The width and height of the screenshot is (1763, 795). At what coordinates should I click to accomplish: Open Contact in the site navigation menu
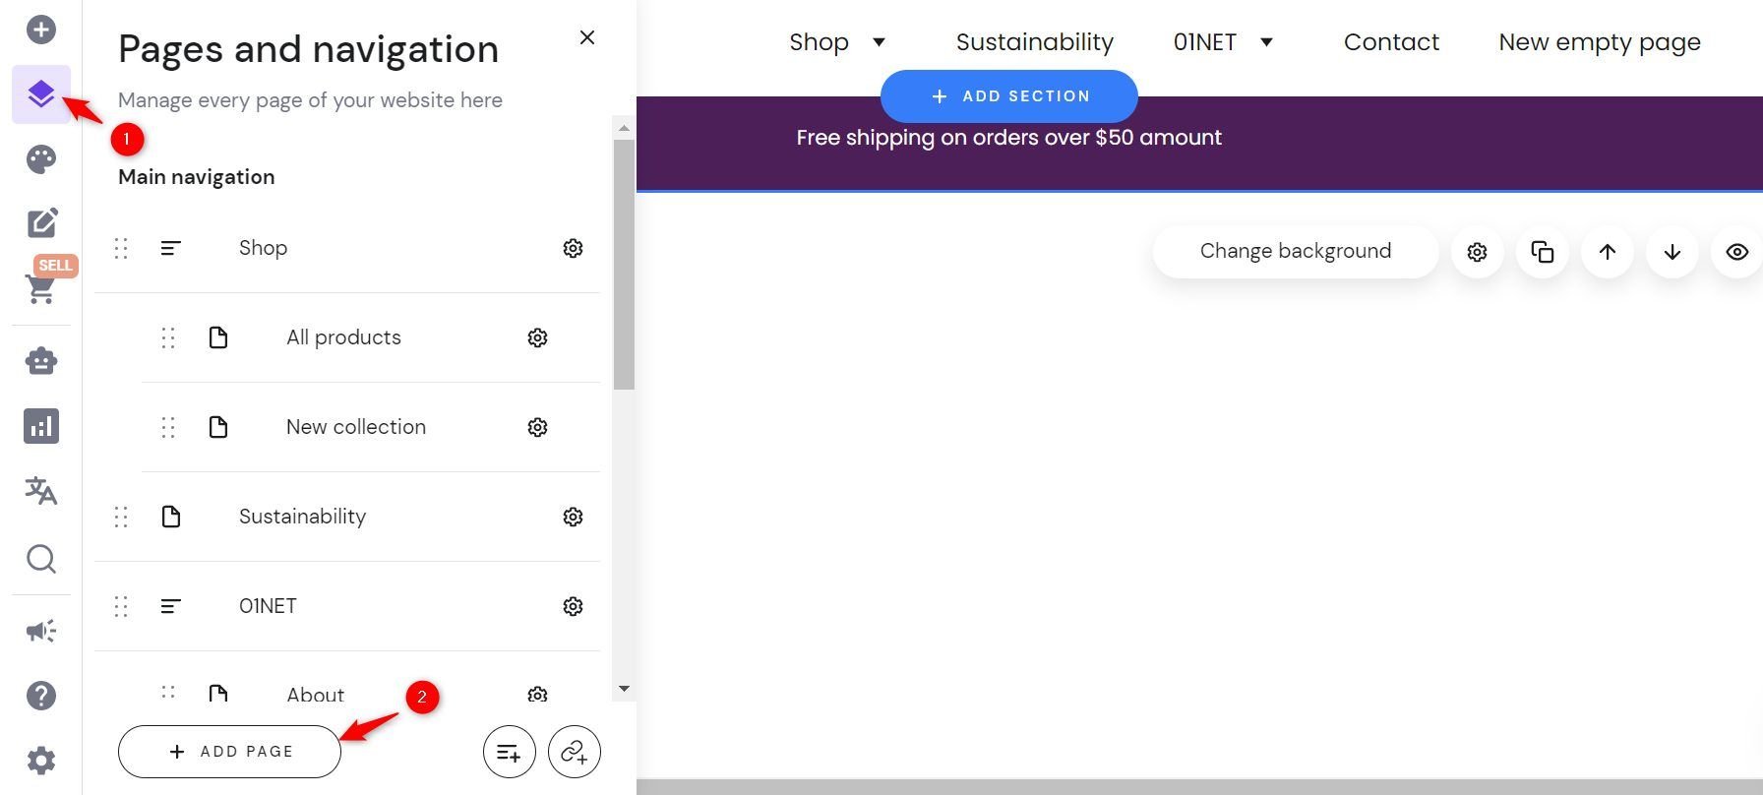1391,42
